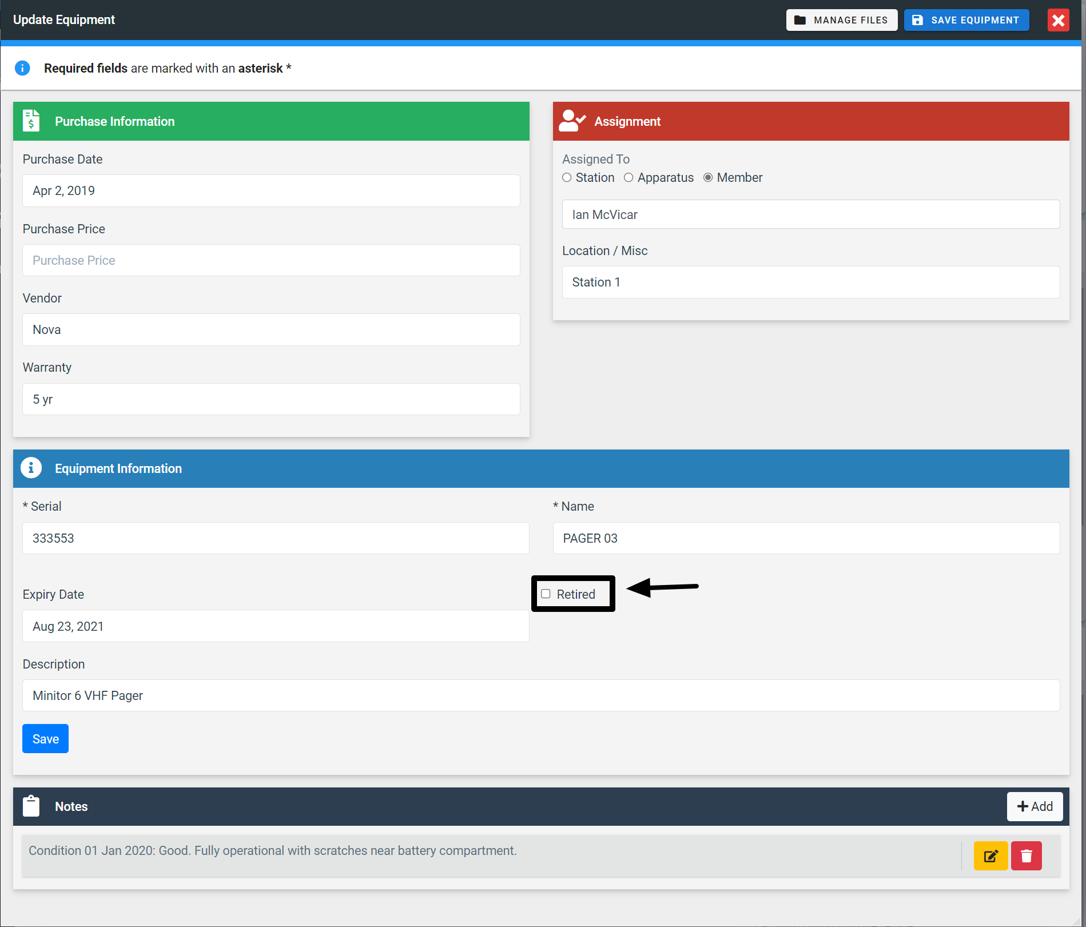Click the Equipment Information info circle icon
The width and height of the screenshot is (1086, 927).
coord(31,468)
